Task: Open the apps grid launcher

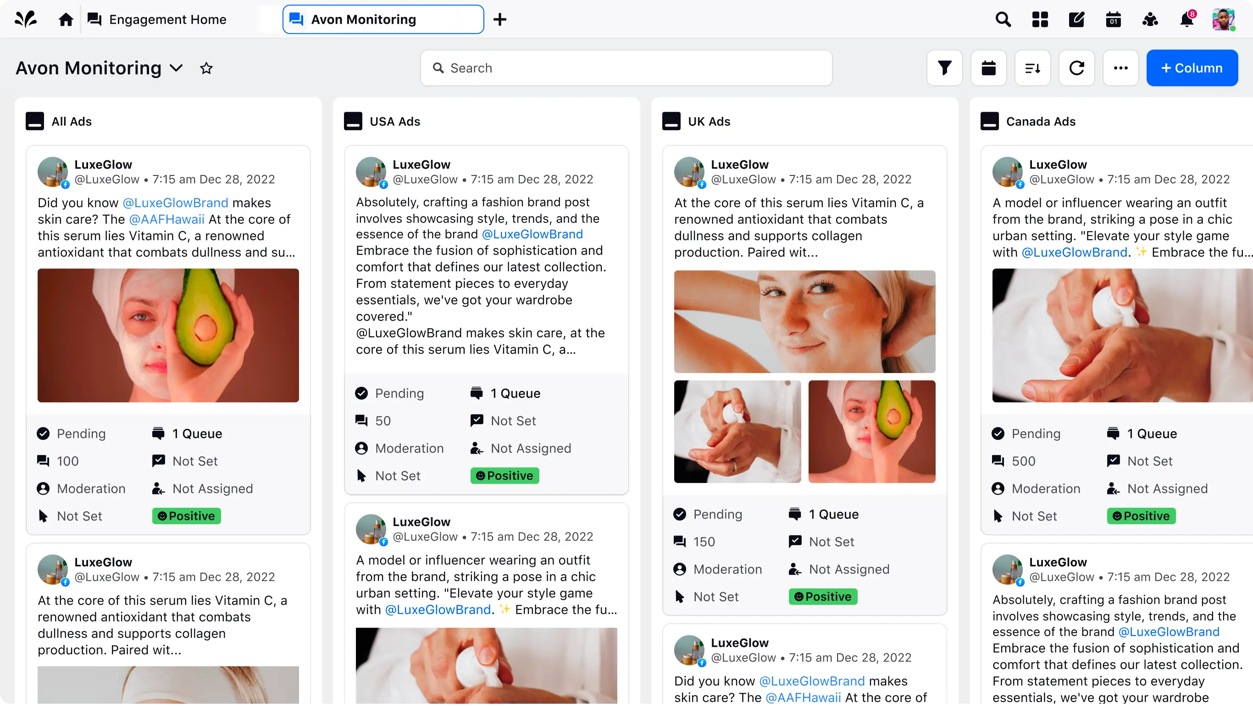Action: point(1040,19)
